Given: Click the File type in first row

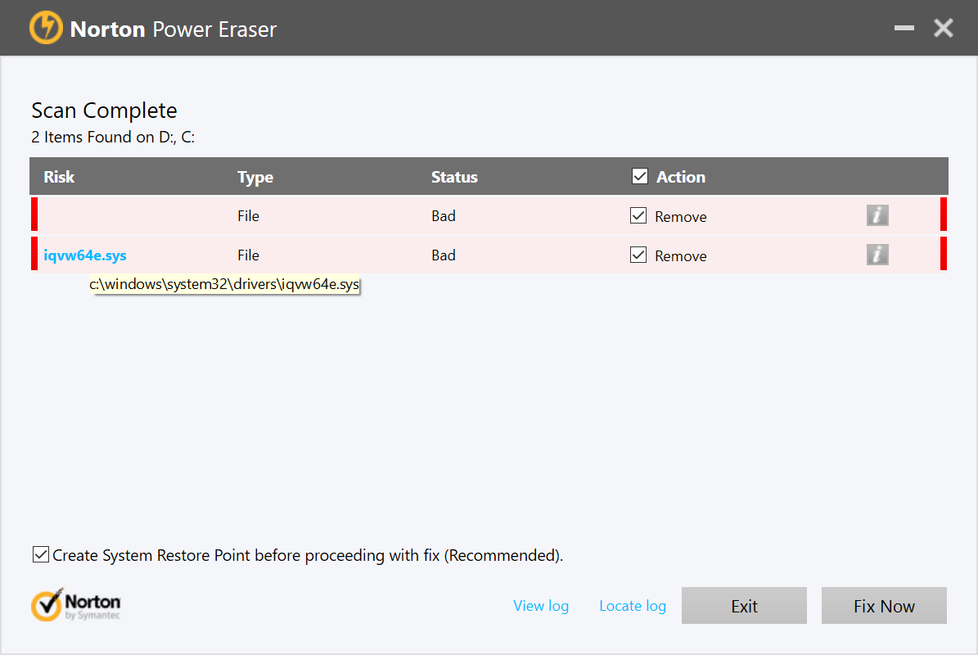Looking at the screenshot, I should [248, 216].
